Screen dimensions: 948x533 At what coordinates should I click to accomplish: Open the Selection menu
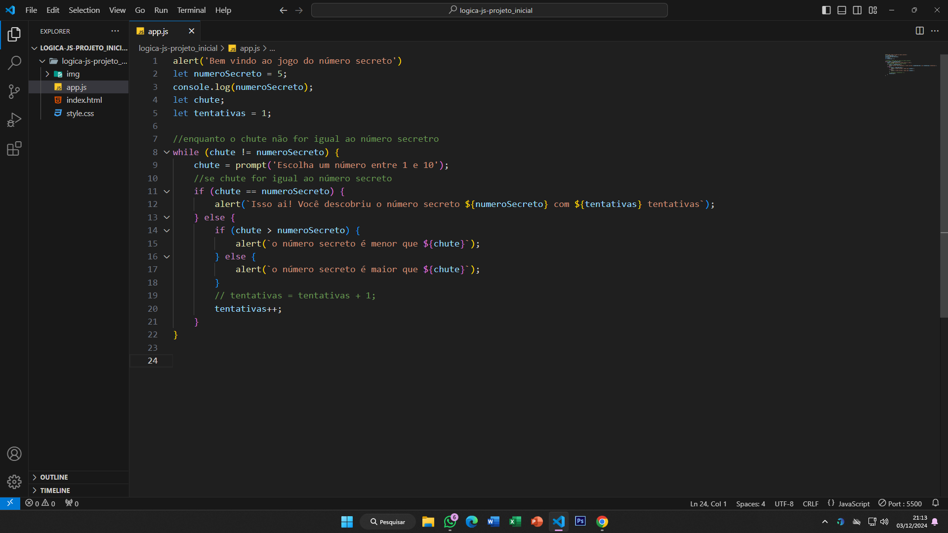click(x=84, y=10)
